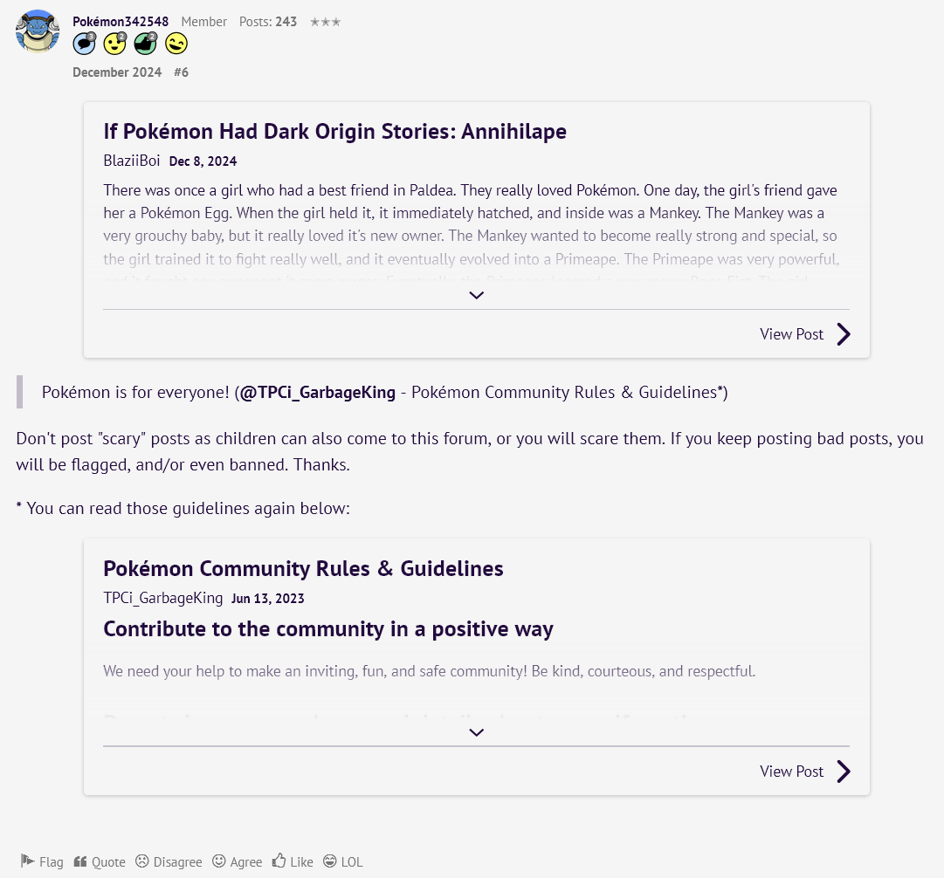Quote this post
Image resolution: width=944 pixels, height=878 pixels.
coord(100,861)
